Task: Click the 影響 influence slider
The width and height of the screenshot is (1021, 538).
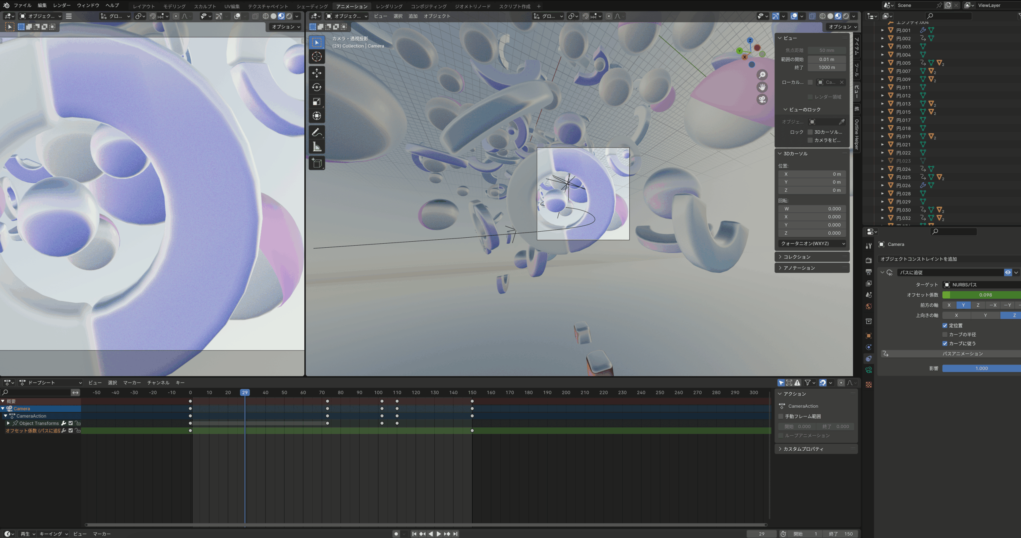Action: point(981,369)
